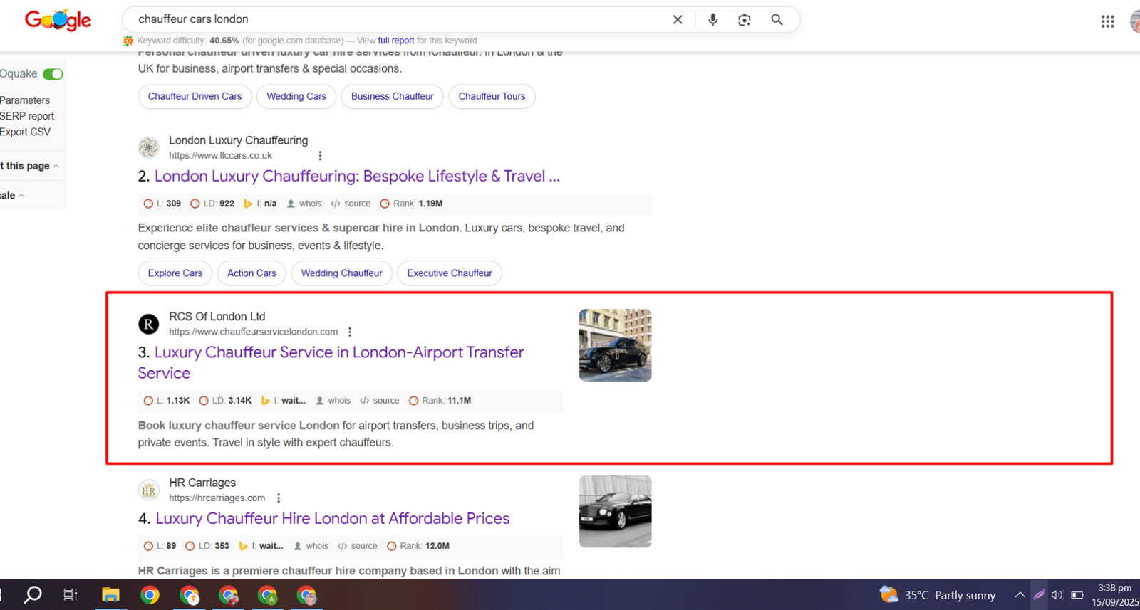Screen dimensions: 1140x610
Task: Click Export CSV in SEOquake sidebar
Action: (x=26, y=132)
